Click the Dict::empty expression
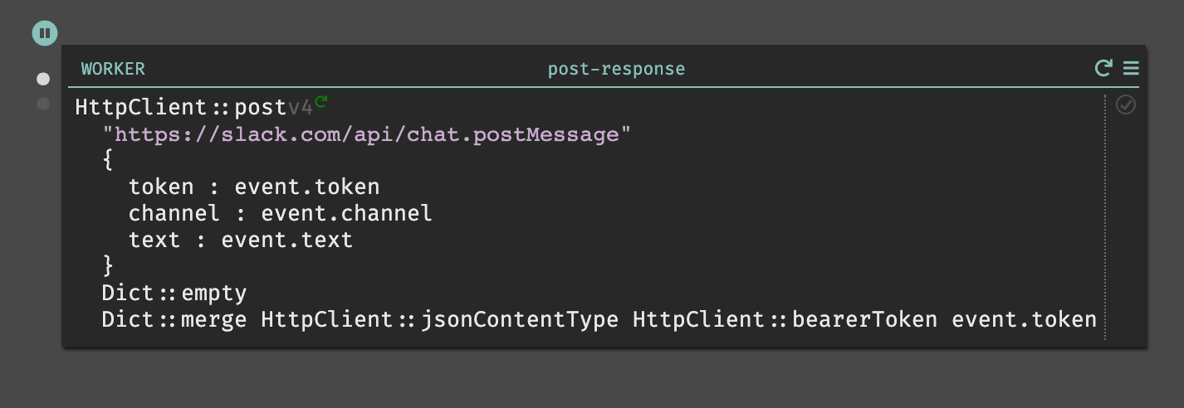Screen dimensions: 1184x408 (x=174, y=294)
